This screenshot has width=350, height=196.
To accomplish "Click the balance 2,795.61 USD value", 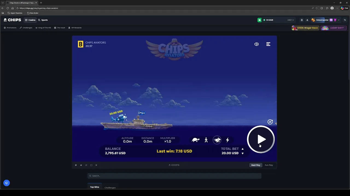I will click(x=115, y=153).
